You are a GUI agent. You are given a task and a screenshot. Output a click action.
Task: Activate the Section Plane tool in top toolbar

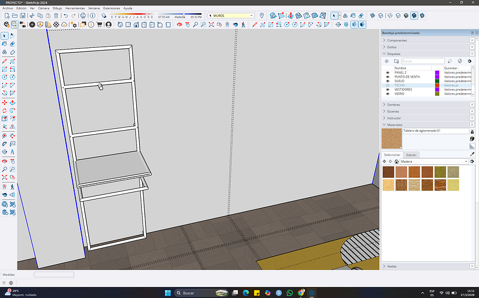click(x=338, y=24)
